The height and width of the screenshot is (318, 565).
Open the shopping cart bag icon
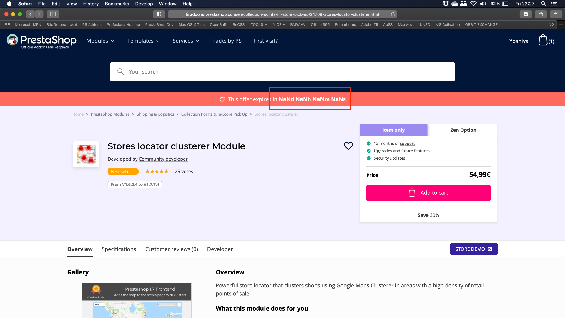(x=543, y=40)
